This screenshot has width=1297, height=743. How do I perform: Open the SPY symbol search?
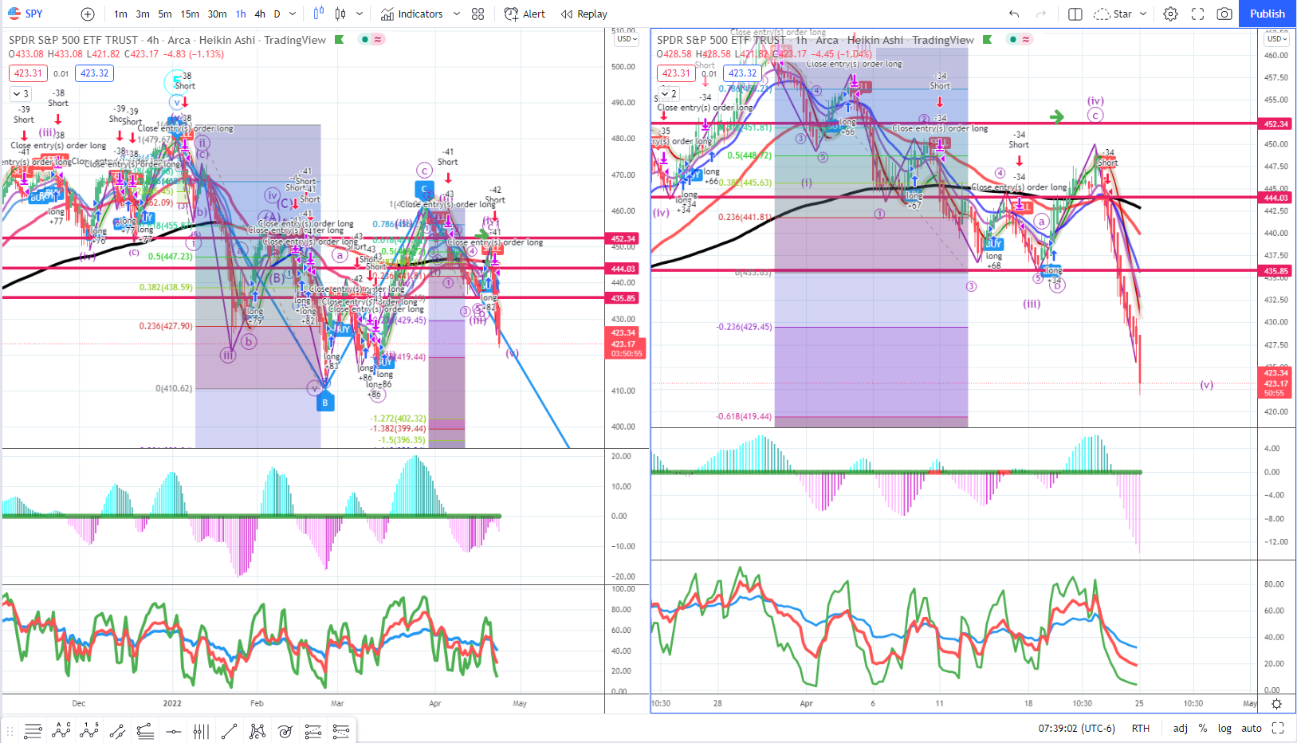click(x=26, y=14)
